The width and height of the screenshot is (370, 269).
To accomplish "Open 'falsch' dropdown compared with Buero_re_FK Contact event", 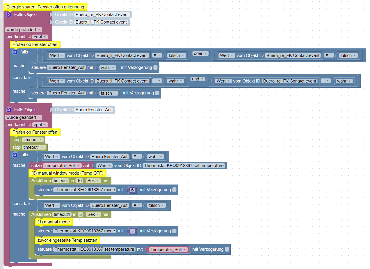I will click(x=348, y=55).
